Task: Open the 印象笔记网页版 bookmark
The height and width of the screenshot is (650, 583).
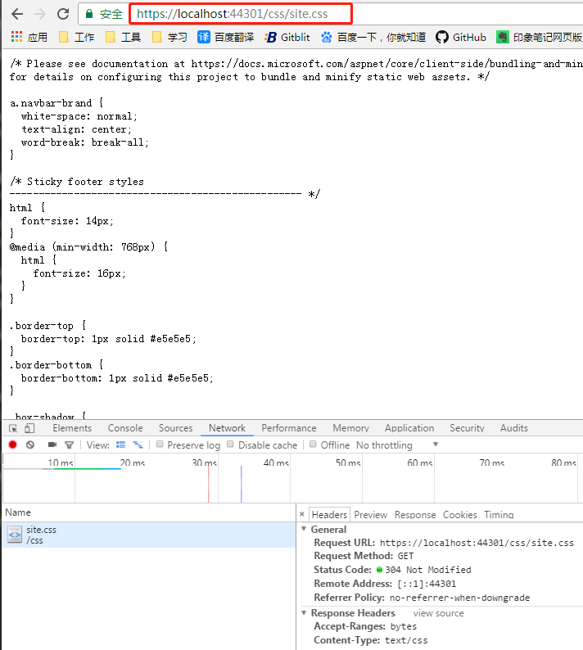Action: (540, 38)
